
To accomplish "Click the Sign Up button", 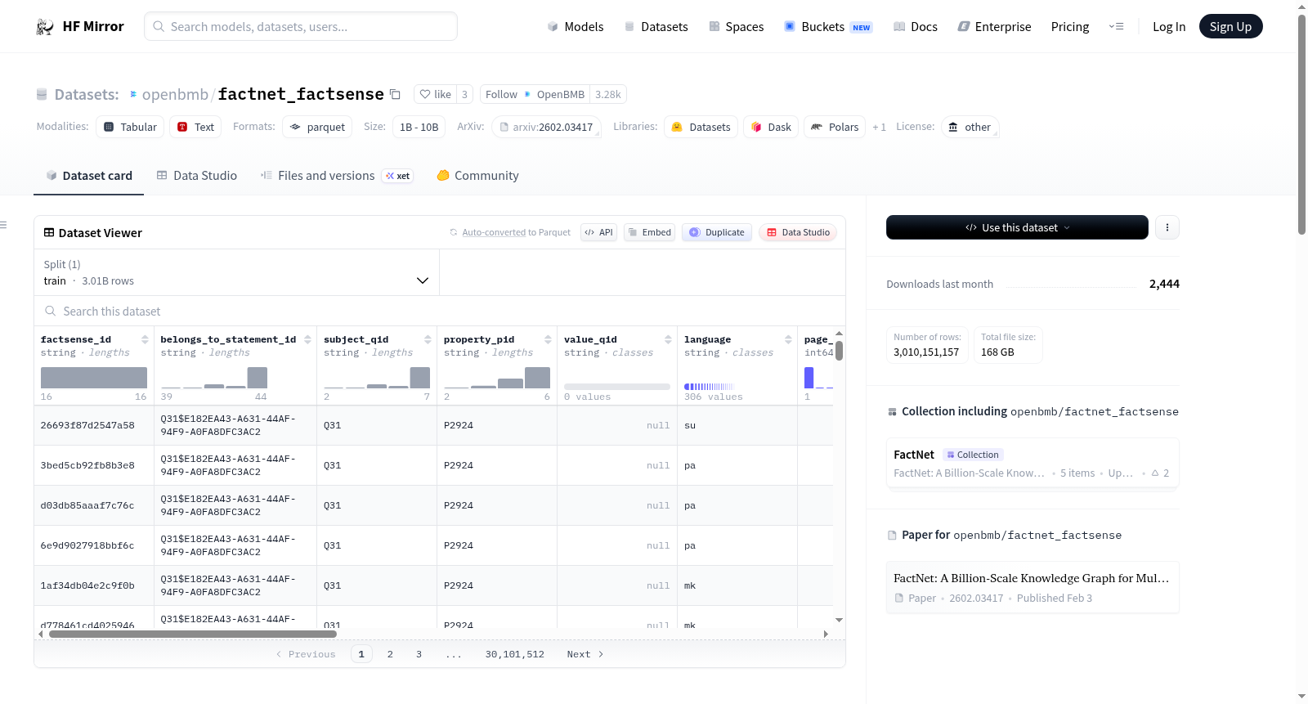I will [1230, 27].
